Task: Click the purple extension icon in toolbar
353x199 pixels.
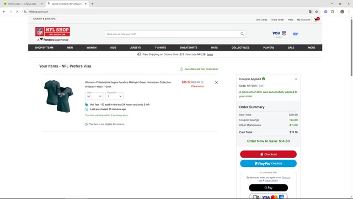Action: [x=325, y=12]
